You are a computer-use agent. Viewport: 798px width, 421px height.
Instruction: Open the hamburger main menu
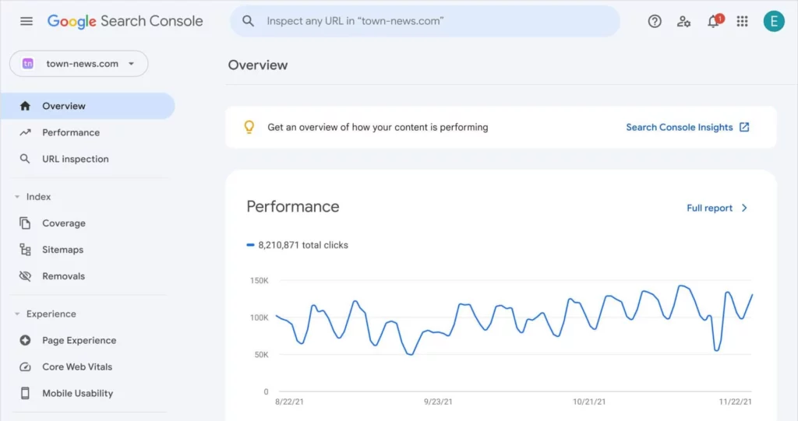26,21
